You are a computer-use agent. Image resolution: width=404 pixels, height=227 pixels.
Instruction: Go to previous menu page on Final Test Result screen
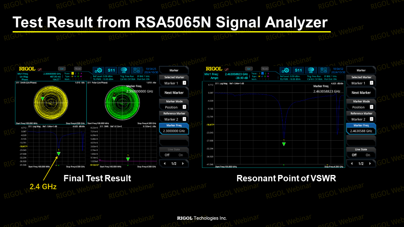pyautogui.click(x=165, y=164)
